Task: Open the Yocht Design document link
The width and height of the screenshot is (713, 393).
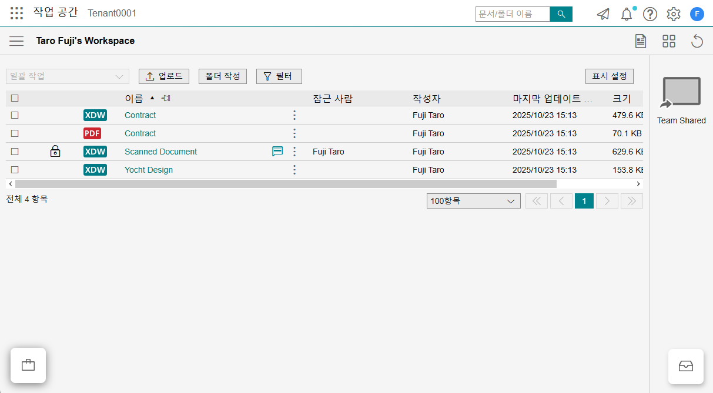Action: click(149, 170)
